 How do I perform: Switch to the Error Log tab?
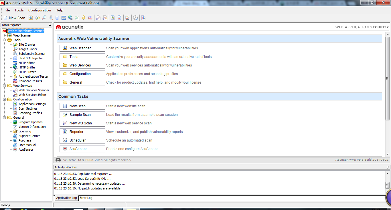86,198
